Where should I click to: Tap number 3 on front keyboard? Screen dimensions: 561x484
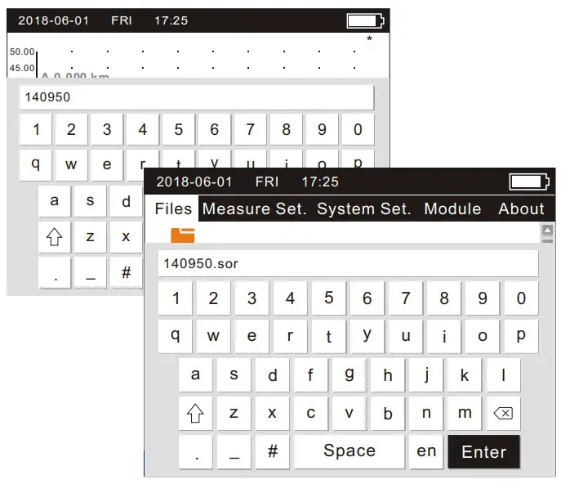tap(252, 298)
